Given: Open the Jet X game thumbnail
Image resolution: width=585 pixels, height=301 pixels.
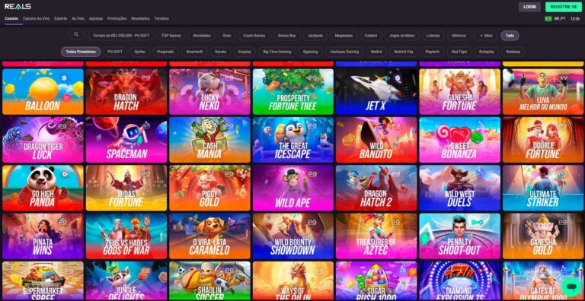Looking at the screenshot, I should click(x=376, y=91).
